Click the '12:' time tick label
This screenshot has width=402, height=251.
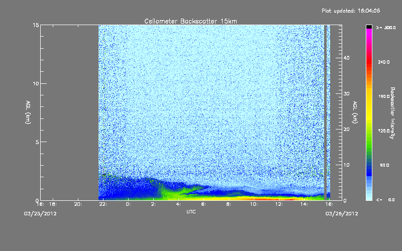(279, 204)
